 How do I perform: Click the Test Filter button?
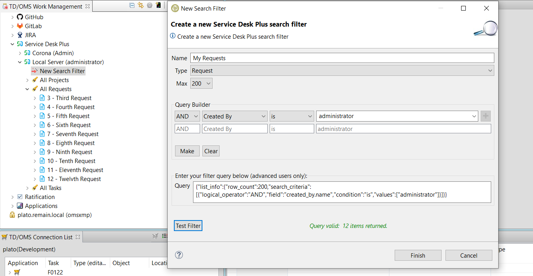[x=188, y=226]
